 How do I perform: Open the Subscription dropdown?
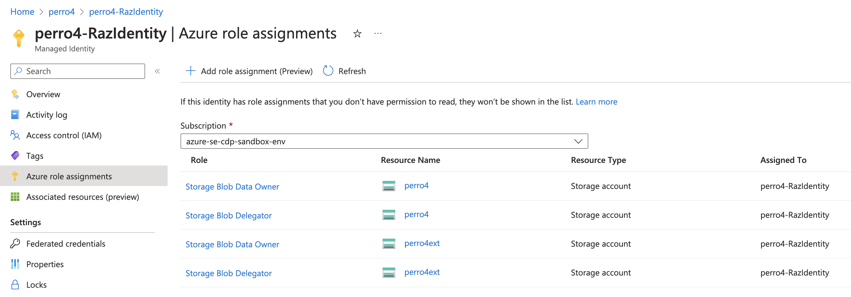[x=578, y=141]
